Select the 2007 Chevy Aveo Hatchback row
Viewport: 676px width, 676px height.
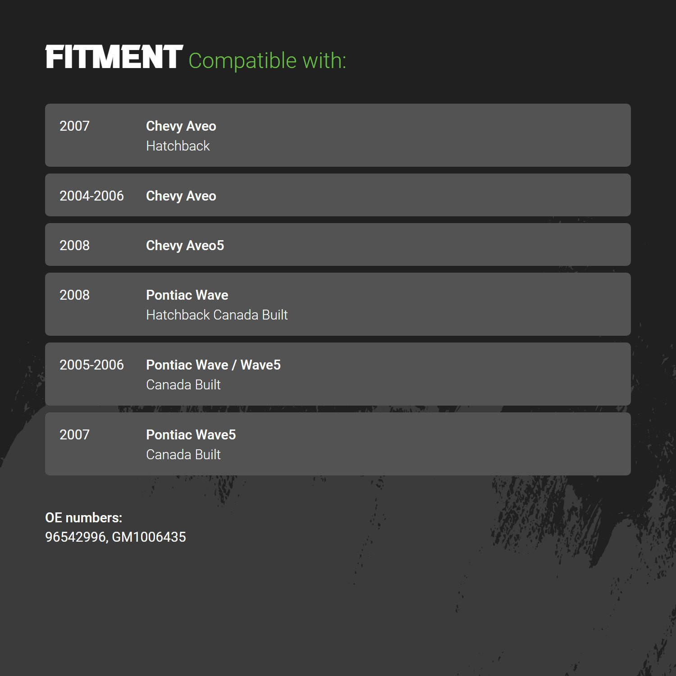pyautogui.click(x=338, y=135)
